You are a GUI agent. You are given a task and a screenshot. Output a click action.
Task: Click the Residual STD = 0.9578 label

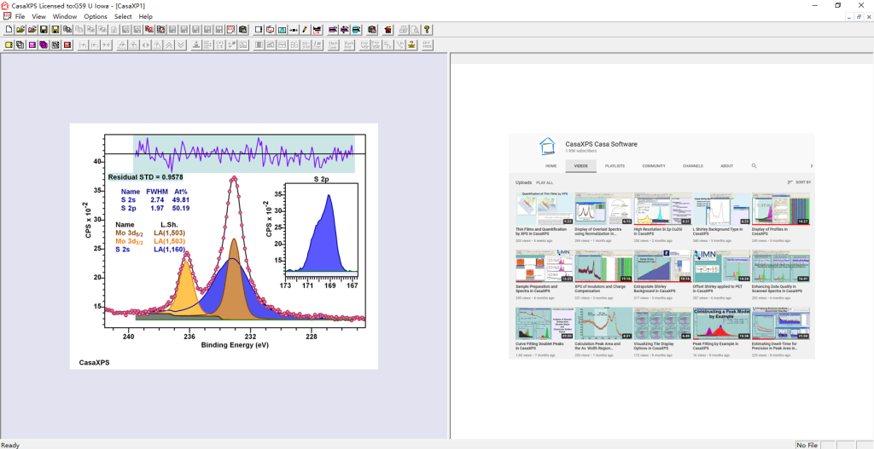pyautogui.click(x=145, y=177)
